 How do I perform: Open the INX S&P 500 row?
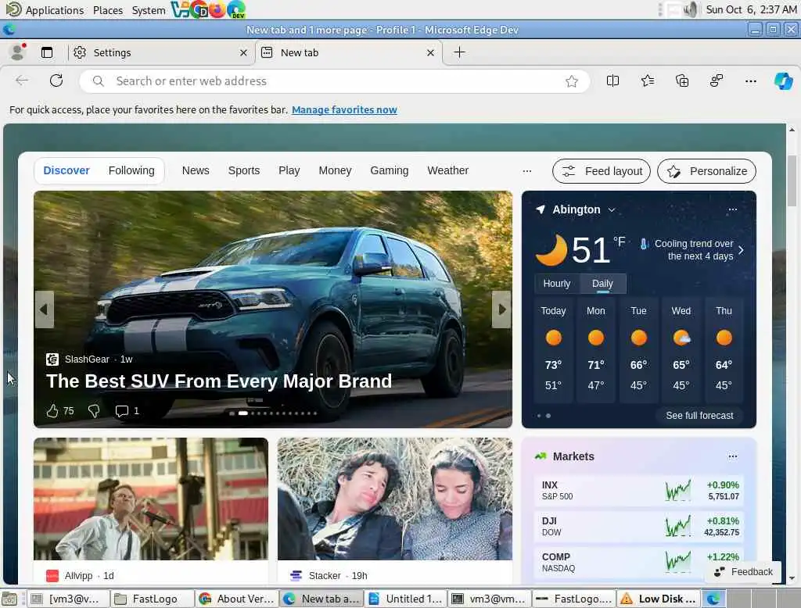tap(638, 490)
